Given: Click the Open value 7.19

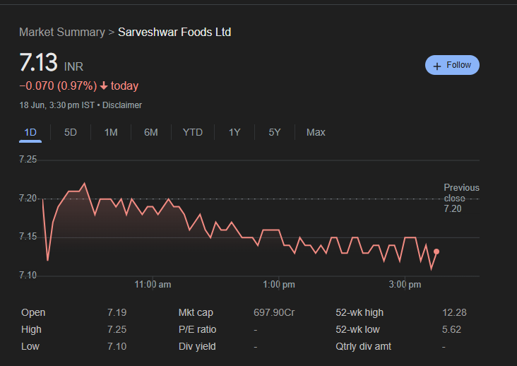Looking at the screenshot, I should pyautogui.click(x=117, y=312).
